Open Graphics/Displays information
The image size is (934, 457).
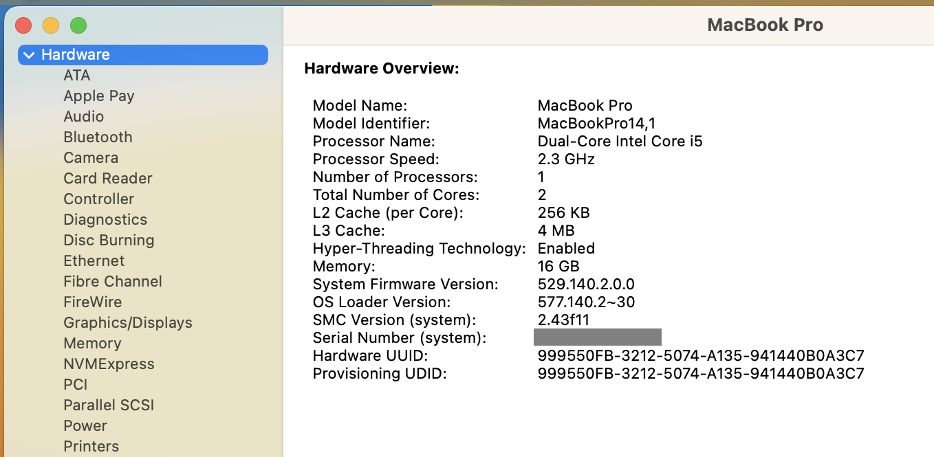(x=128, y=323)
